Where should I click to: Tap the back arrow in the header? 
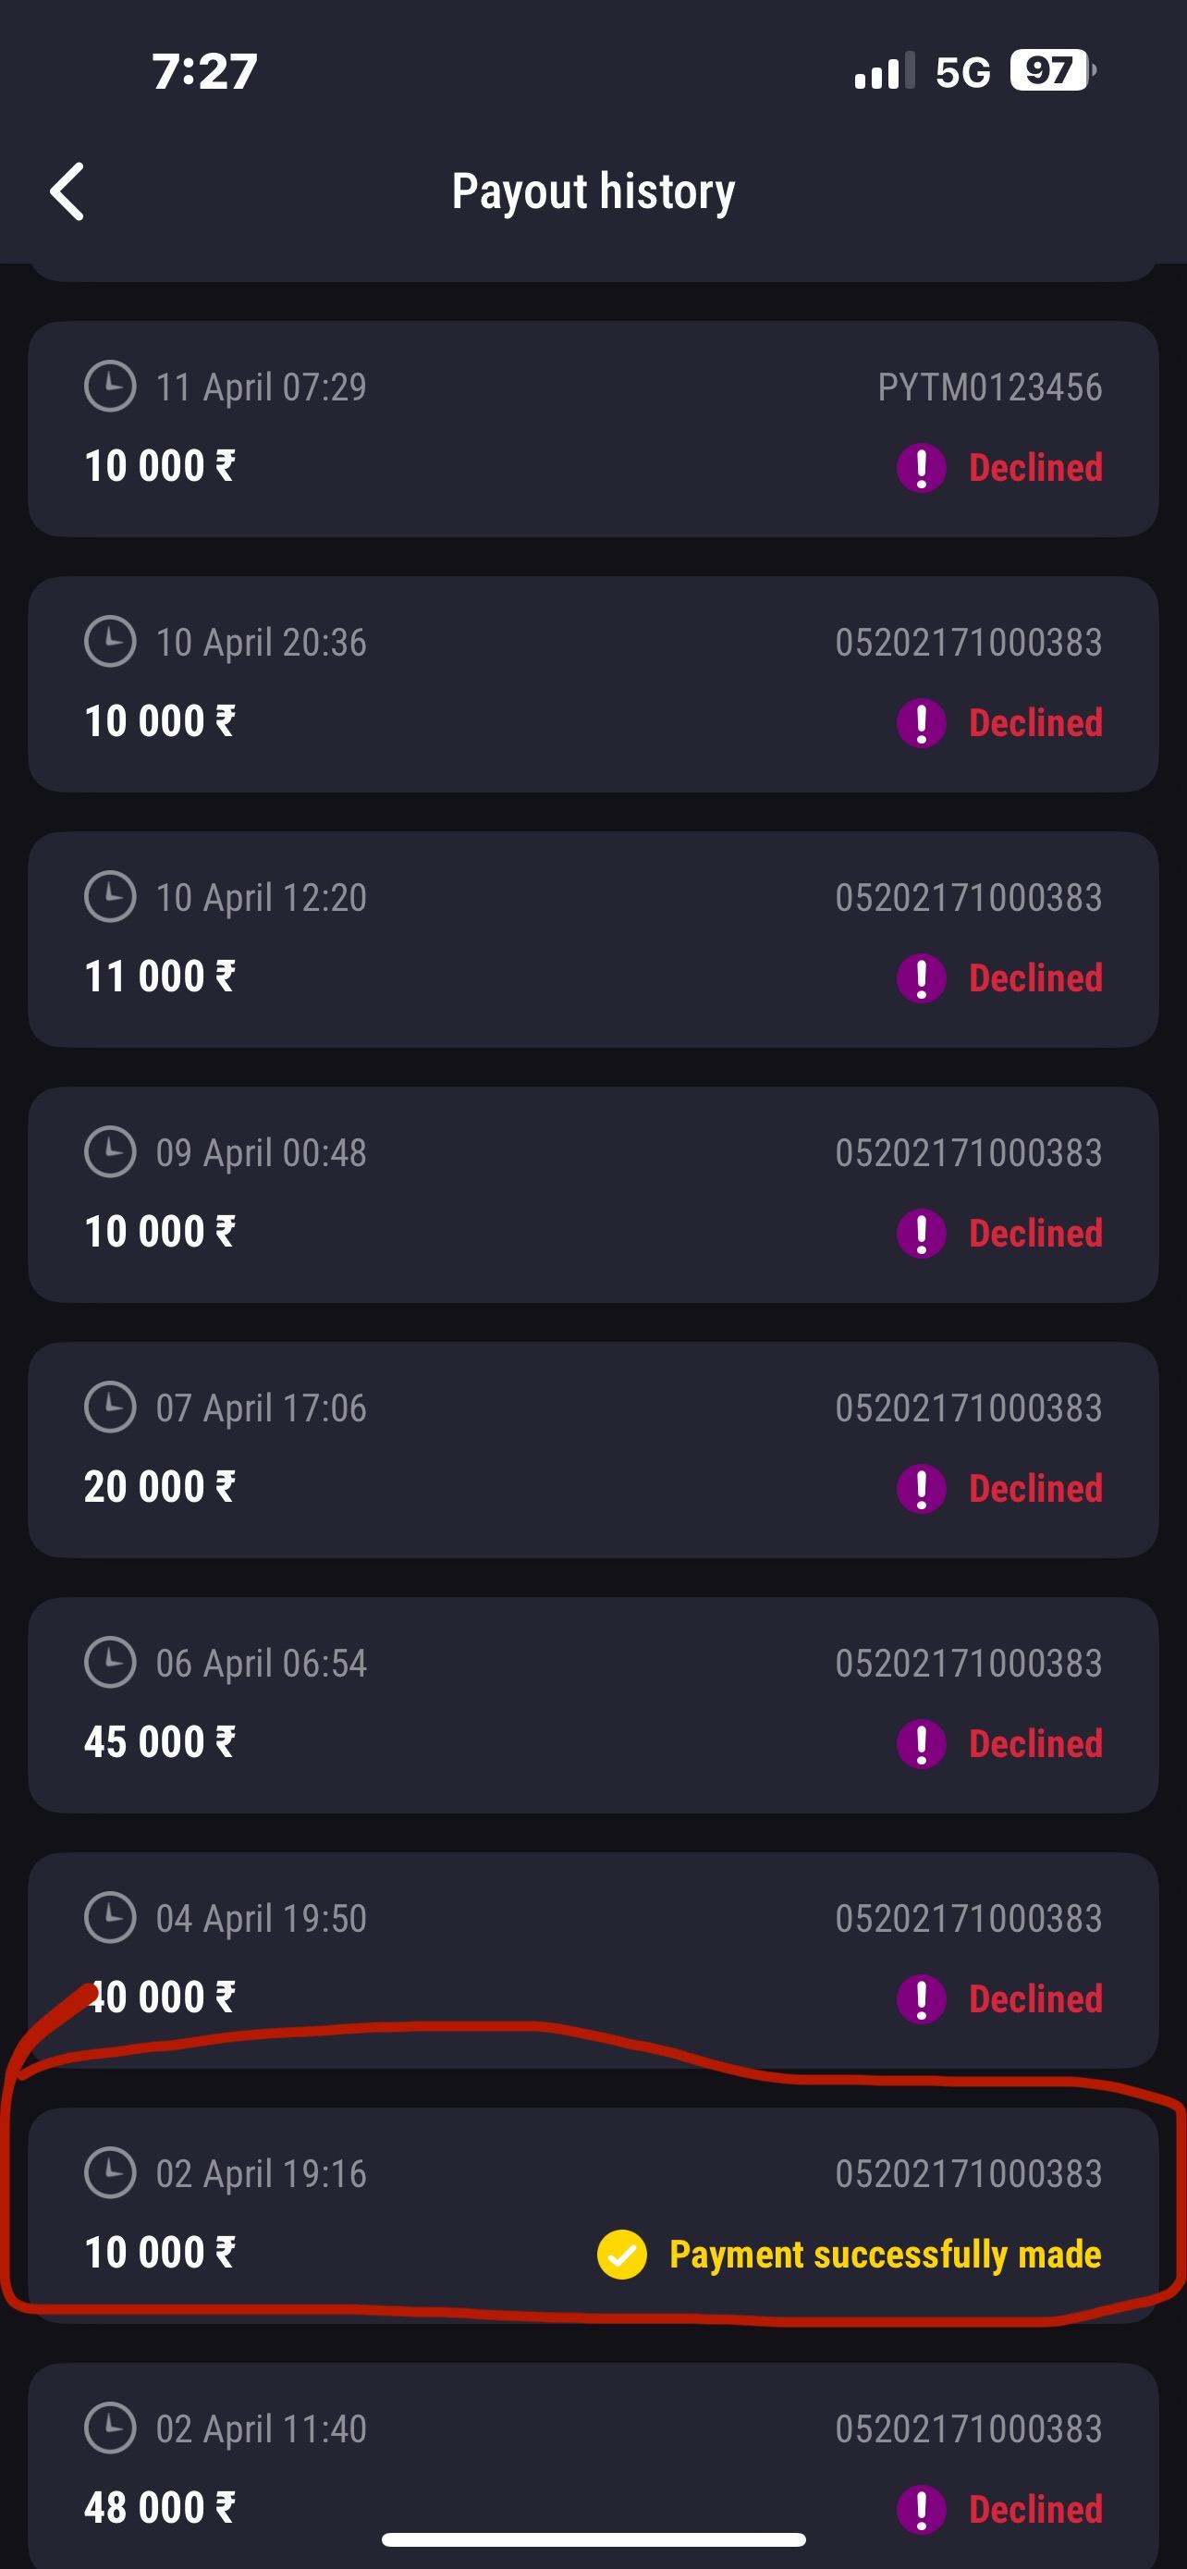pyautogui.click(x=67, y=191)
